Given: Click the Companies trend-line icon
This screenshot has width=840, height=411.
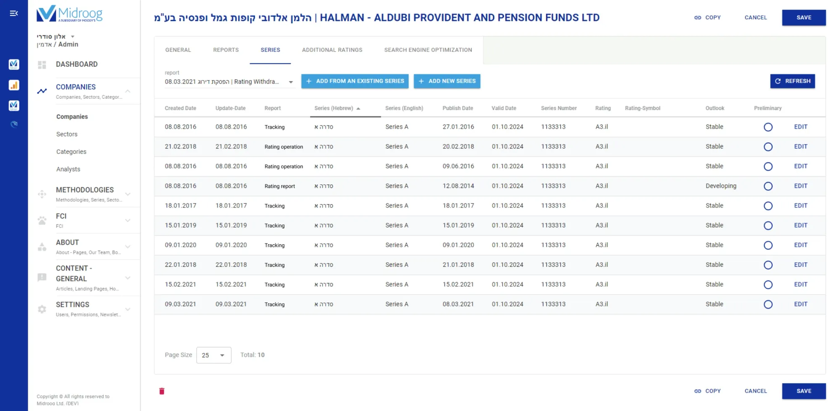Looking at the screenshot, I should (42, 91).
